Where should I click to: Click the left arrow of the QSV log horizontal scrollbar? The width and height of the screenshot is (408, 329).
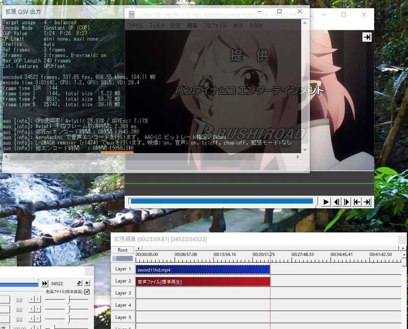(6, 157)
